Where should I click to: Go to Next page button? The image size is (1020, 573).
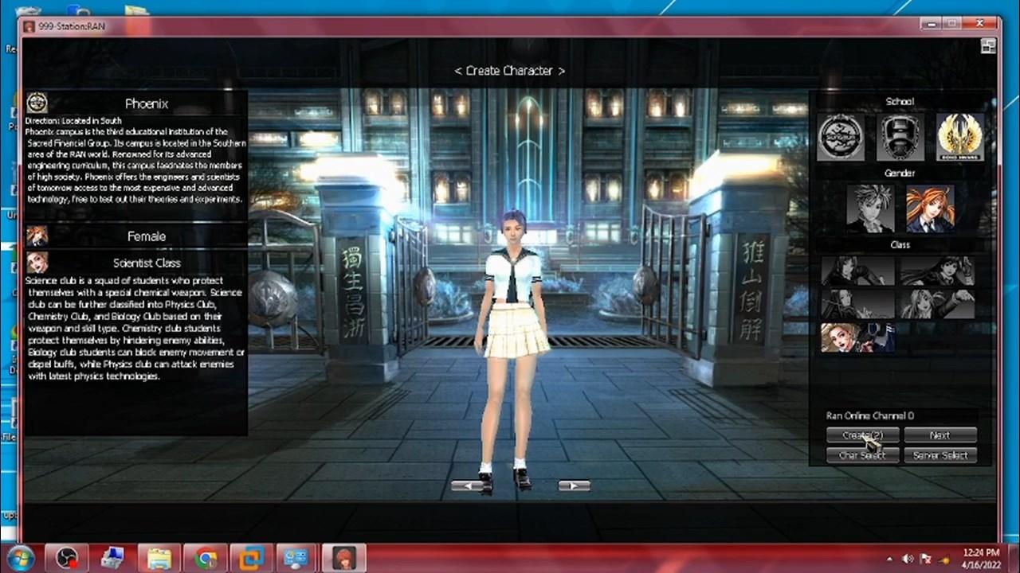(940, 435)
